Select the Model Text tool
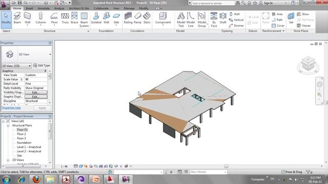Screen dimensions: 328x184 (181, 20)
